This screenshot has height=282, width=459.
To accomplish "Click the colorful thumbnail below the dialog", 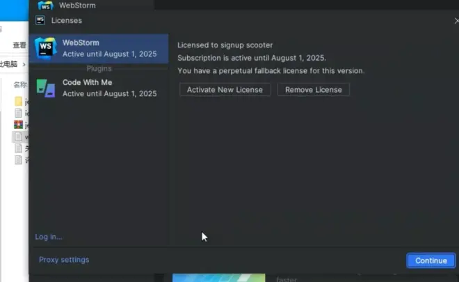I will pos(218,277).
